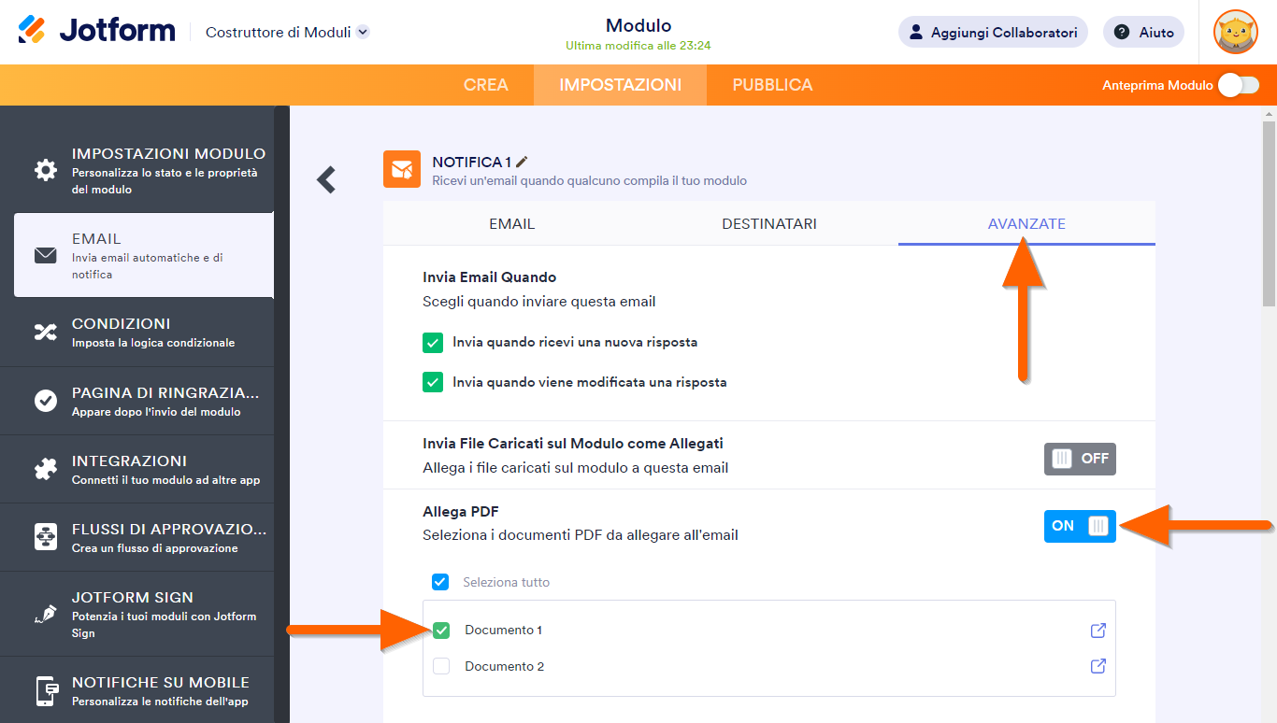This screenshot has width=1277, height=723.
Task: Click the Jotform logo
Action: pyautogui.click(x=96, y=31)
